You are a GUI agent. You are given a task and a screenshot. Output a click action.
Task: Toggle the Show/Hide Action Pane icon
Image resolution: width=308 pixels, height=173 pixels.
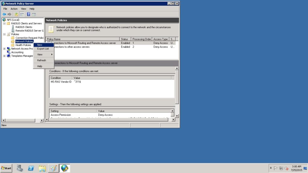point(34,14)
